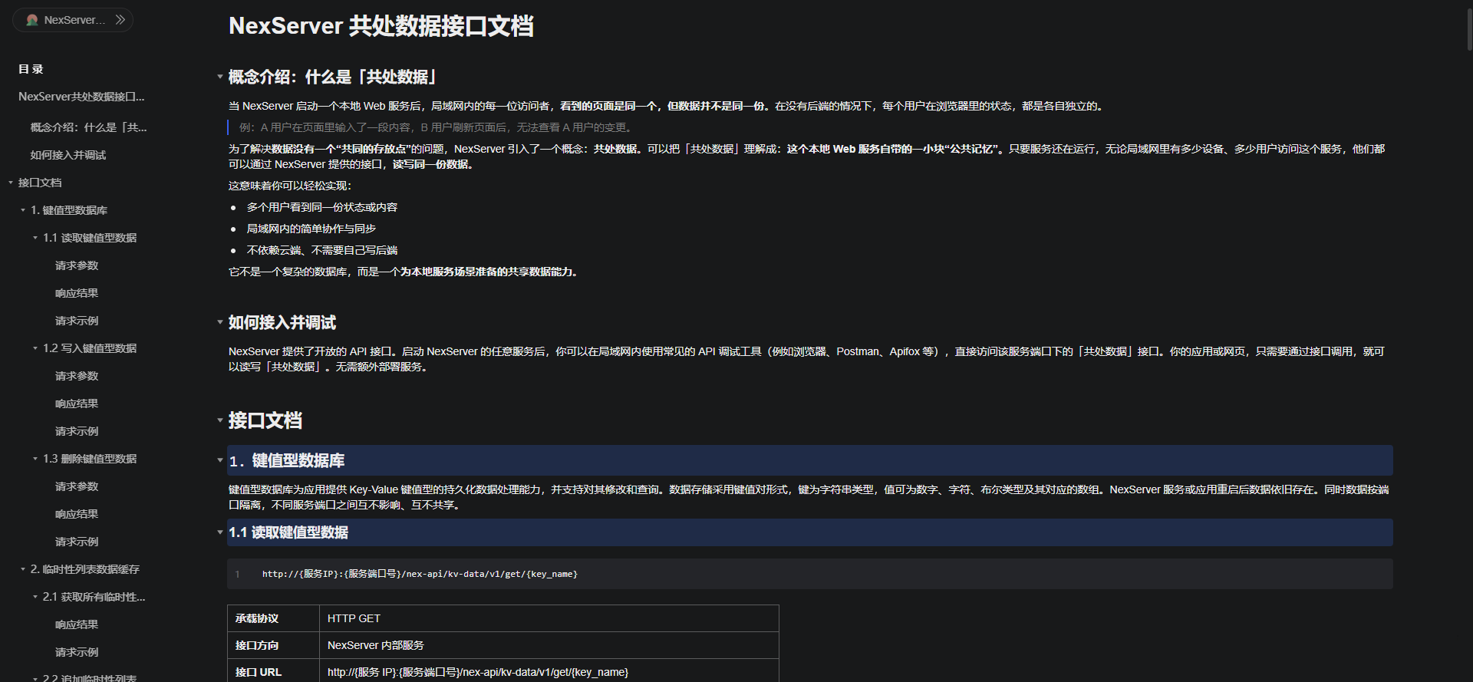Select 请求示例 under 1.1 读取键值型数据
Image resolution: width=1473 pixels, height=682 pixels.
pyautogui.click(x=77, y=321)
